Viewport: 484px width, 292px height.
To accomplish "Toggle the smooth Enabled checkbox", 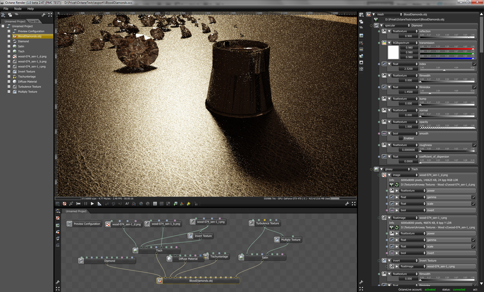I will 401,138.
